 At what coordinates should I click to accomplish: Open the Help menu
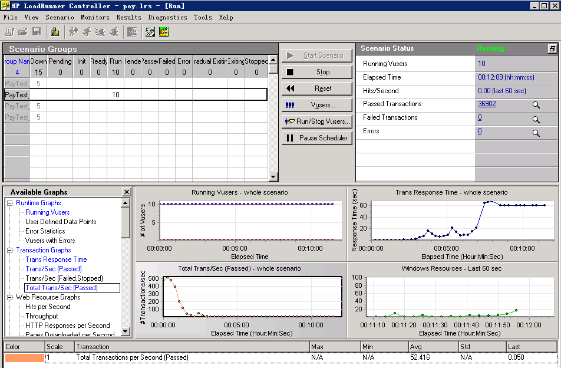coord(226,17)
